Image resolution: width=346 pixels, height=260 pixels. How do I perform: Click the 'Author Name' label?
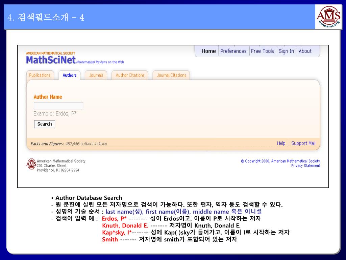pos(48,97)
